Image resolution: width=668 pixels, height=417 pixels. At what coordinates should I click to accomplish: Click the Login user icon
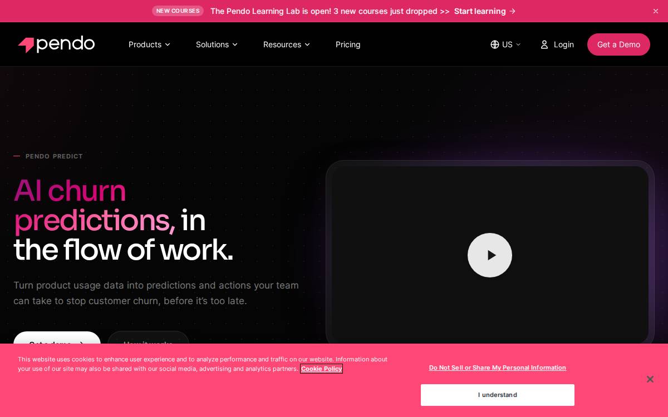pos(544,44)
